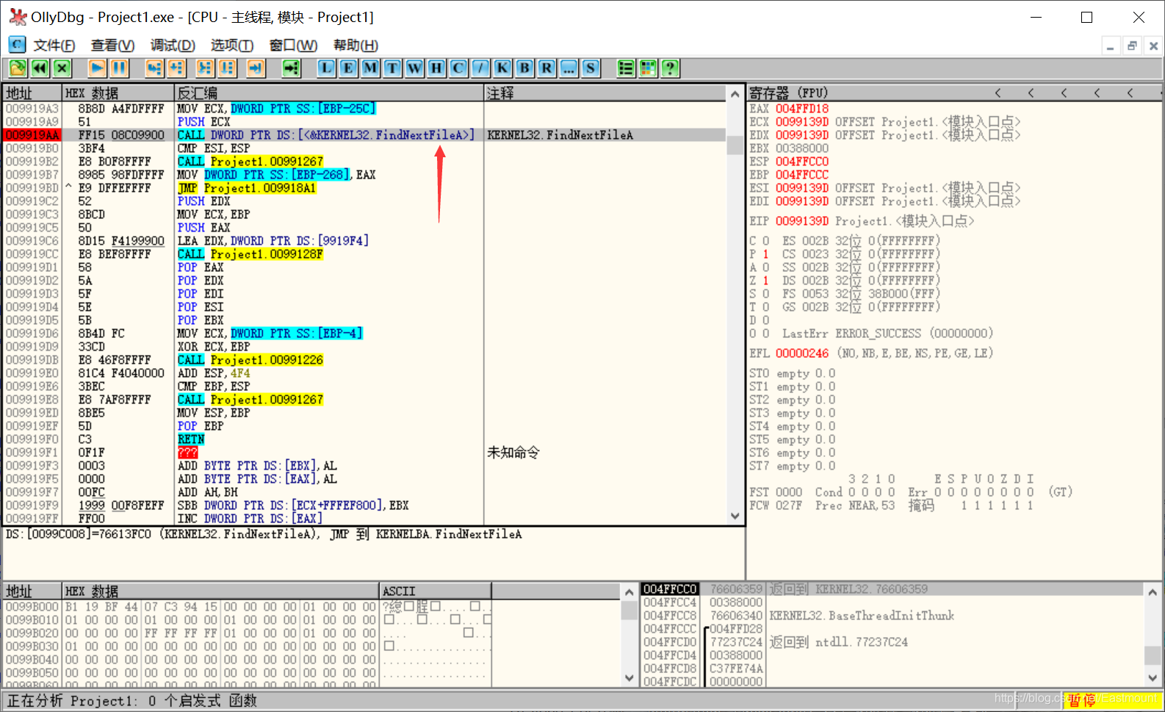The width and height of the screenshot is (1165, 712).
Task: Select the CALL FindNextFileA instruction row
Action: 364,135
